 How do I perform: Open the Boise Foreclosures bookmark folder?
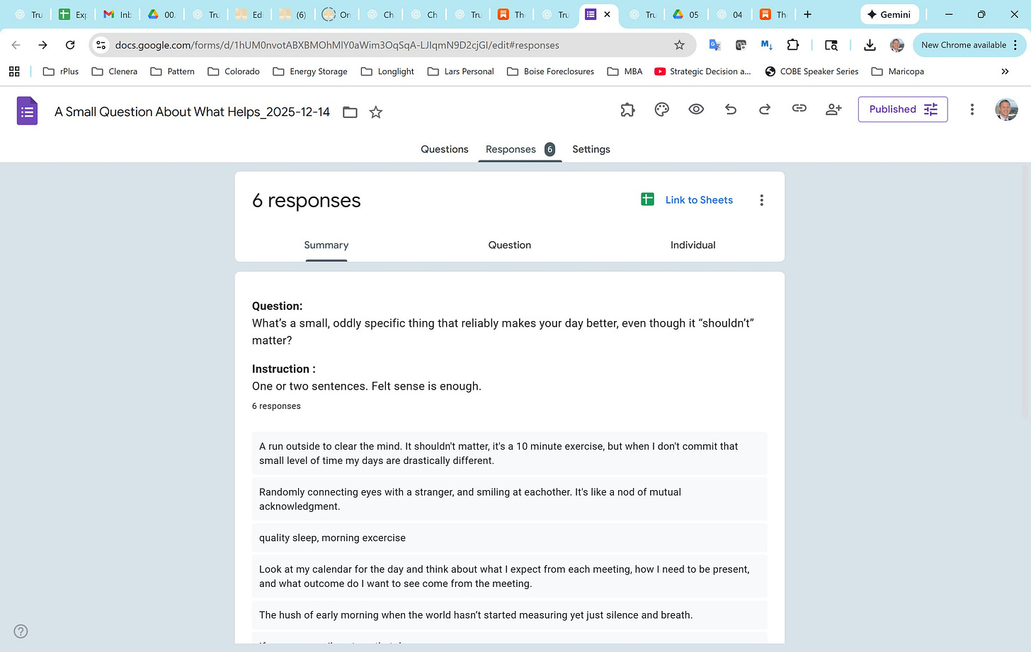(551, 71)
